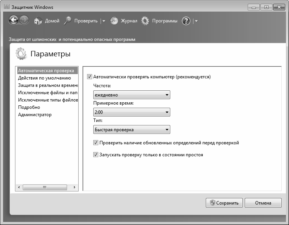Open the Частота frequency dropdown
Screen dimensions: 289x225
click(131, 95)
